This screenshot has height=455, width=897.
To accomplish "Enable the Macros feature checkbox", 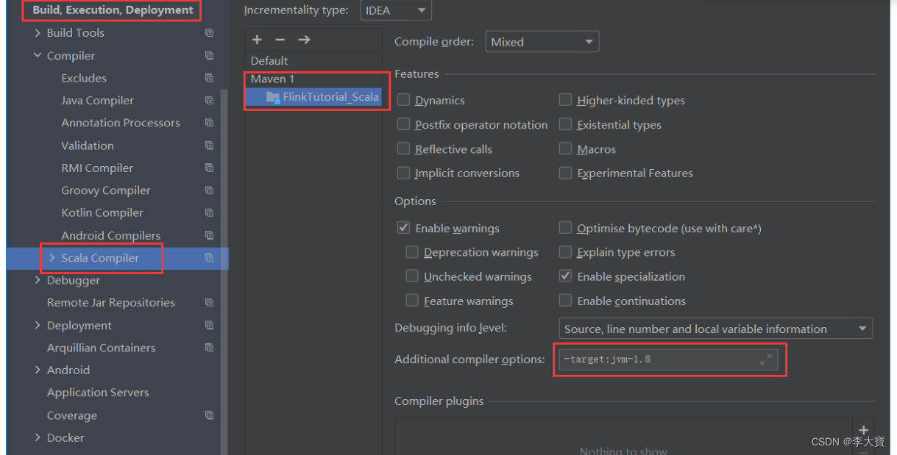I will pos(565,148).
